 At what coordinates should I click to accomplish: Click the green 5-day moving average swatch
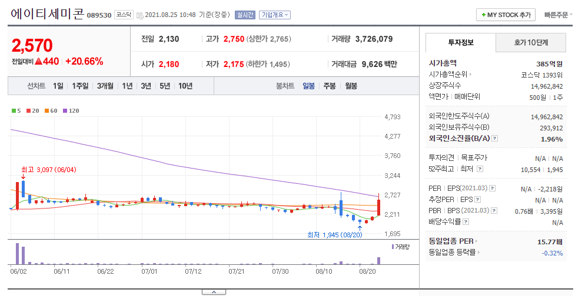click(14, 111)
